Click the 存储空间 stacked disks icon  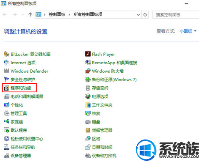click(88, 88)
